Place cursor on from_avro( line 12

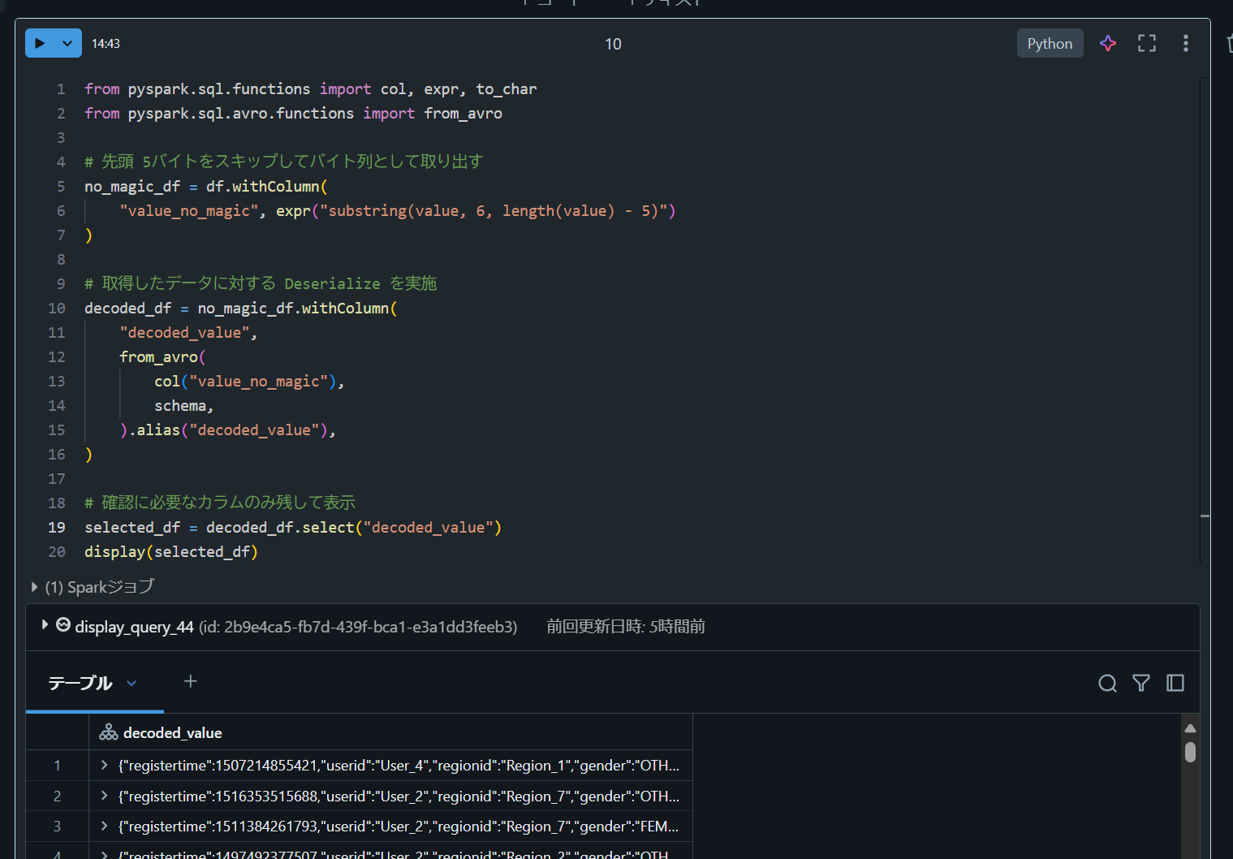pyautogui.click(x=162, y=357)
